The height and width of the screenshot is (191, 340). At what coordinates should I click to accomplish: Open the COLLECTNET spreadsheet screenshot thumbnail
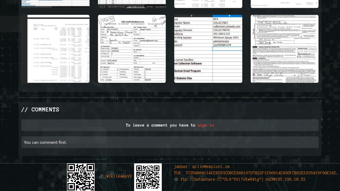pos(208,49)
